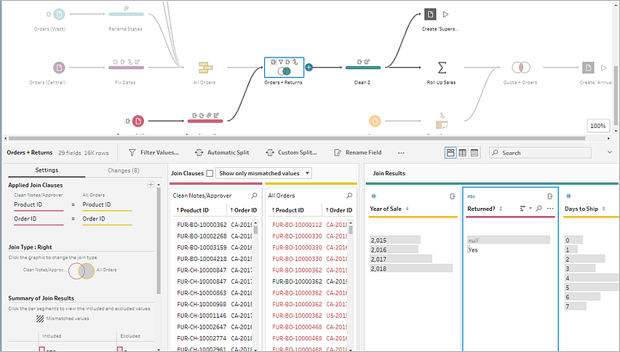Click the Roll Up Sales aggregate step icon
620x352 pixels.
[x=442, y=68]
